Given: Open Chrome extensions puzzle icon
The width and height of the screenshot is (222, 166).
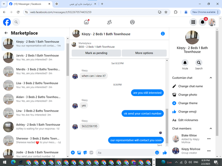Looking at the screenshot, I should point(175,12).
